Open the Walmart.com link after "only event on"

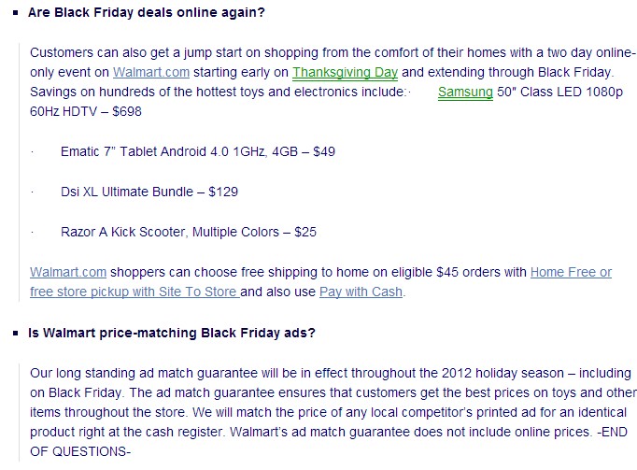point(151,72)
